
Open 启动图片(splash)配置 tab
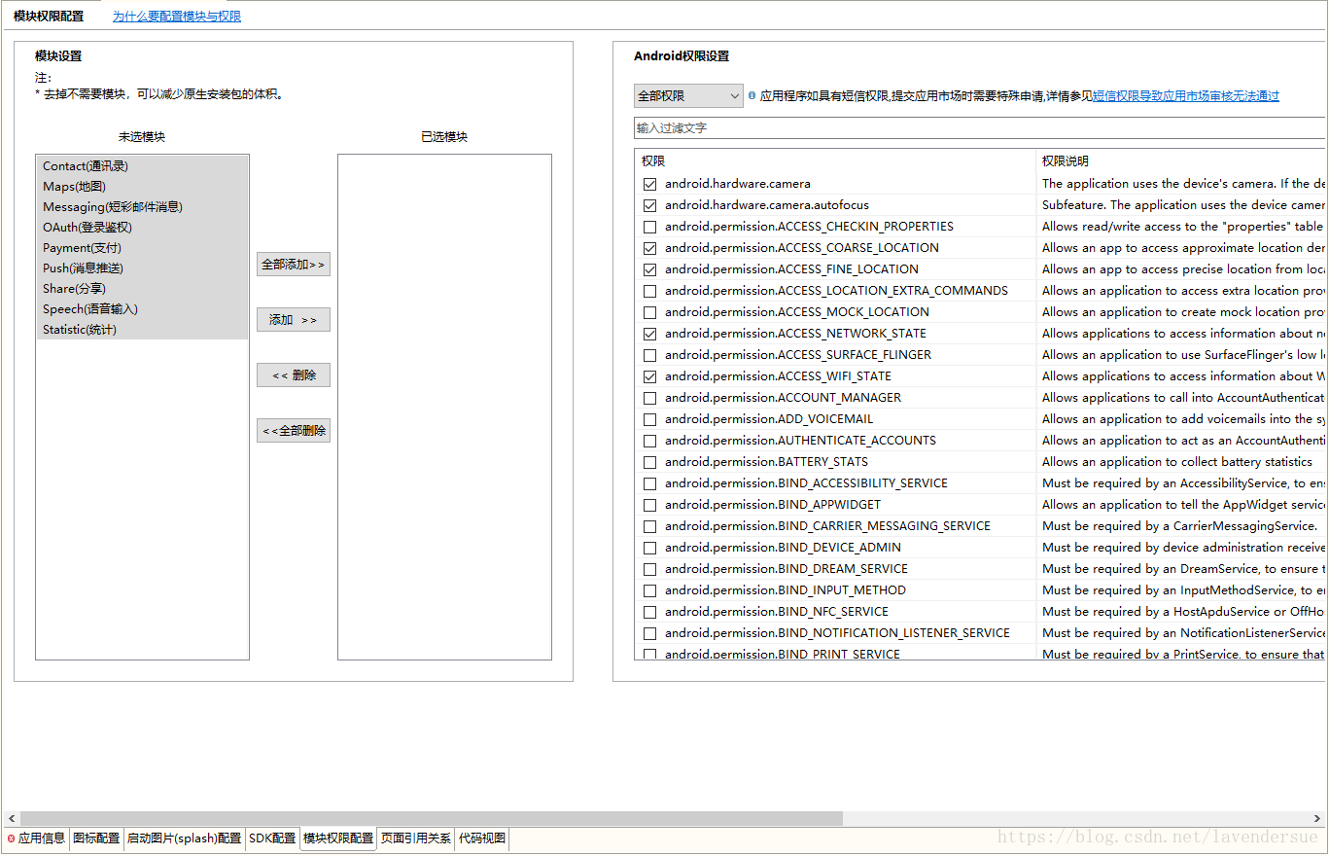click(184, 838)
